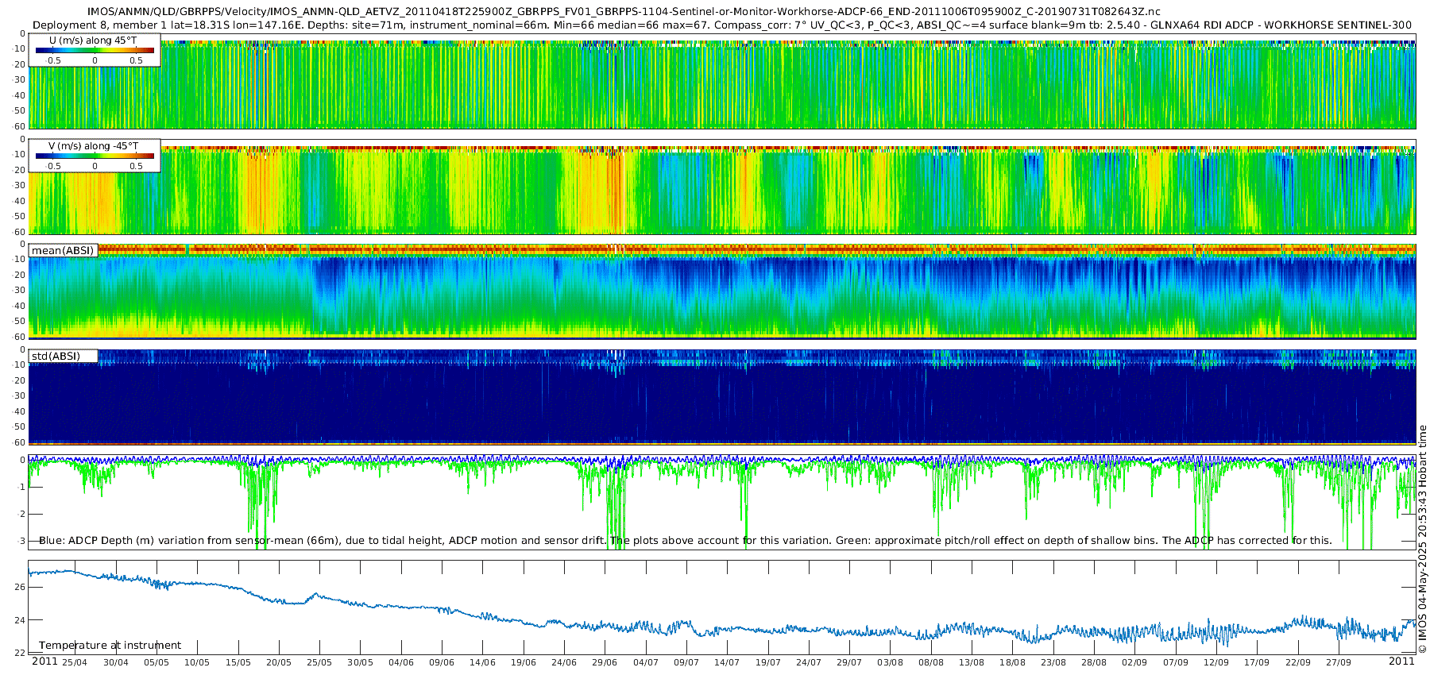Click the NetCDF file path title
Viewport: 1430px width, 675px height.
click(x=624, y=12)
